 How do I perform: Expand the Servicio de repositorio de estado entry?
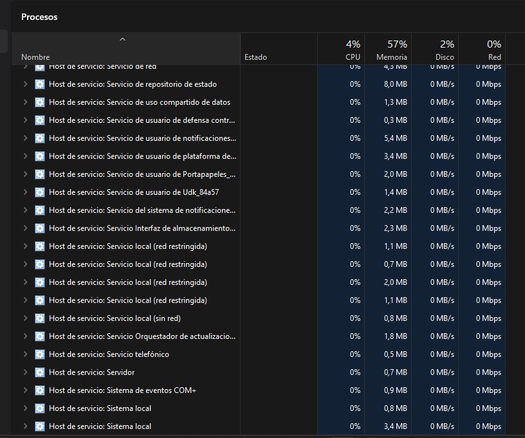tap(26, 84)
